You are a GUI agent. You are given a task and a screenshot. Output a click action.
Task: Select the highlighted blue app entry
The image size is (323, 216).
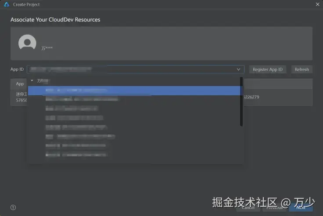tap(134, 90)
